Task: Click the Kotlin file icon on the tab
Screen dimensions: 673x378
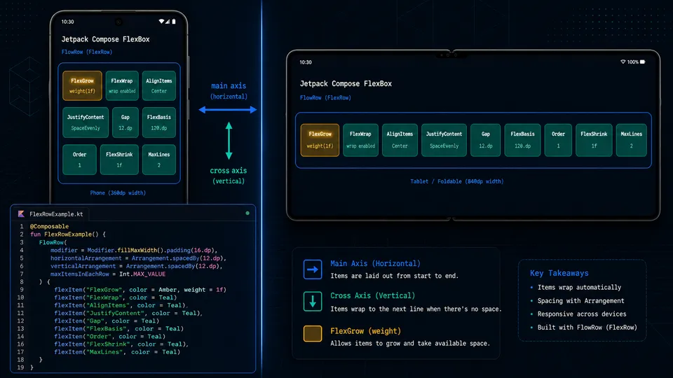Action: (x=21, y=214)
